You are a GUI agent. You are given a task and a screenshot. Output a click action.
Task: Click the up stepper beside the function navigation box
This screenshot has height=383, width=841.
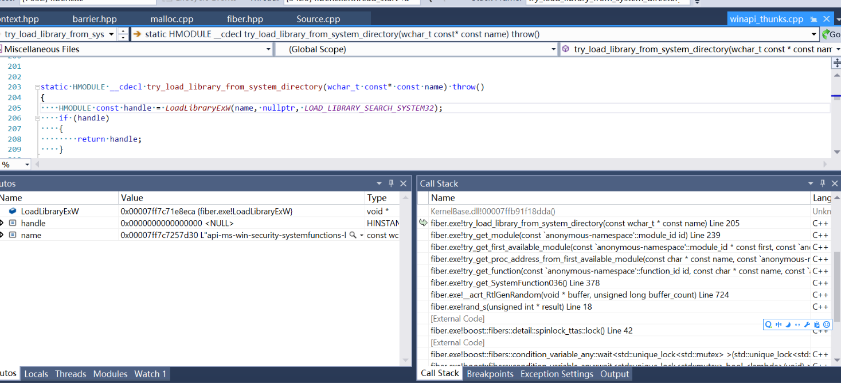123,31
